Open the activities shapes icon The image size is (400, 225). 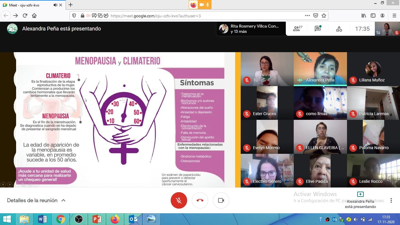click(339, 29)
